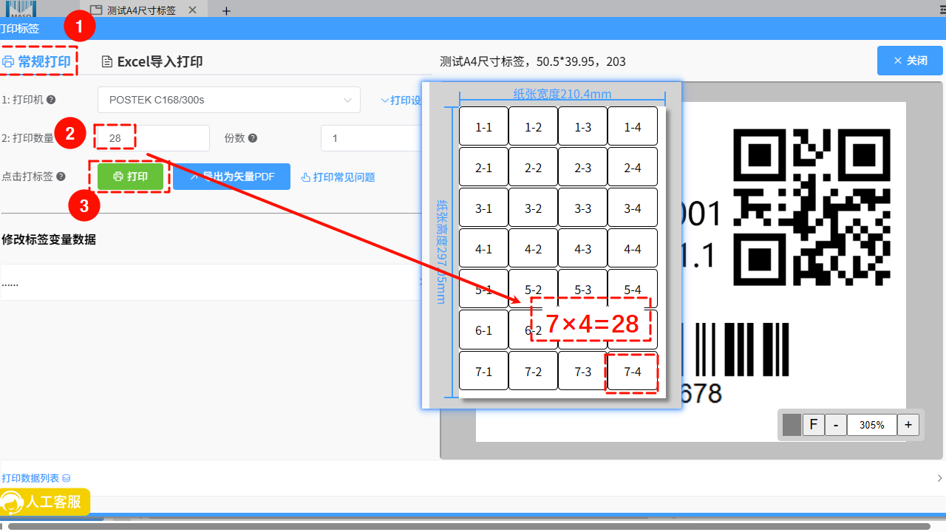Click the 305% zoom value field
946x532 pixels.
872,425
